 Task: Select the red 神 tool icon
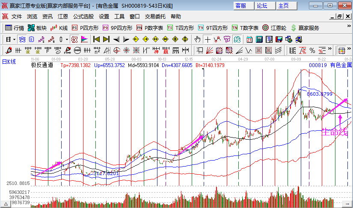156,50
